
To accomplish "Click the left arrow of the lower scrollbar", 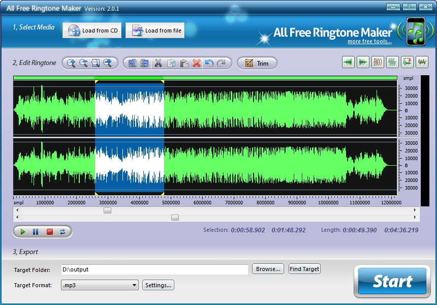I will coord(17,217).
